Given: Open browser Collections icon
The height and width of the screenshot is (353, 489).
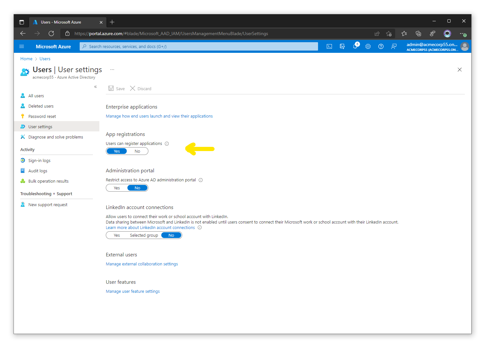Looking at the screenshot, I should [418, 33].
